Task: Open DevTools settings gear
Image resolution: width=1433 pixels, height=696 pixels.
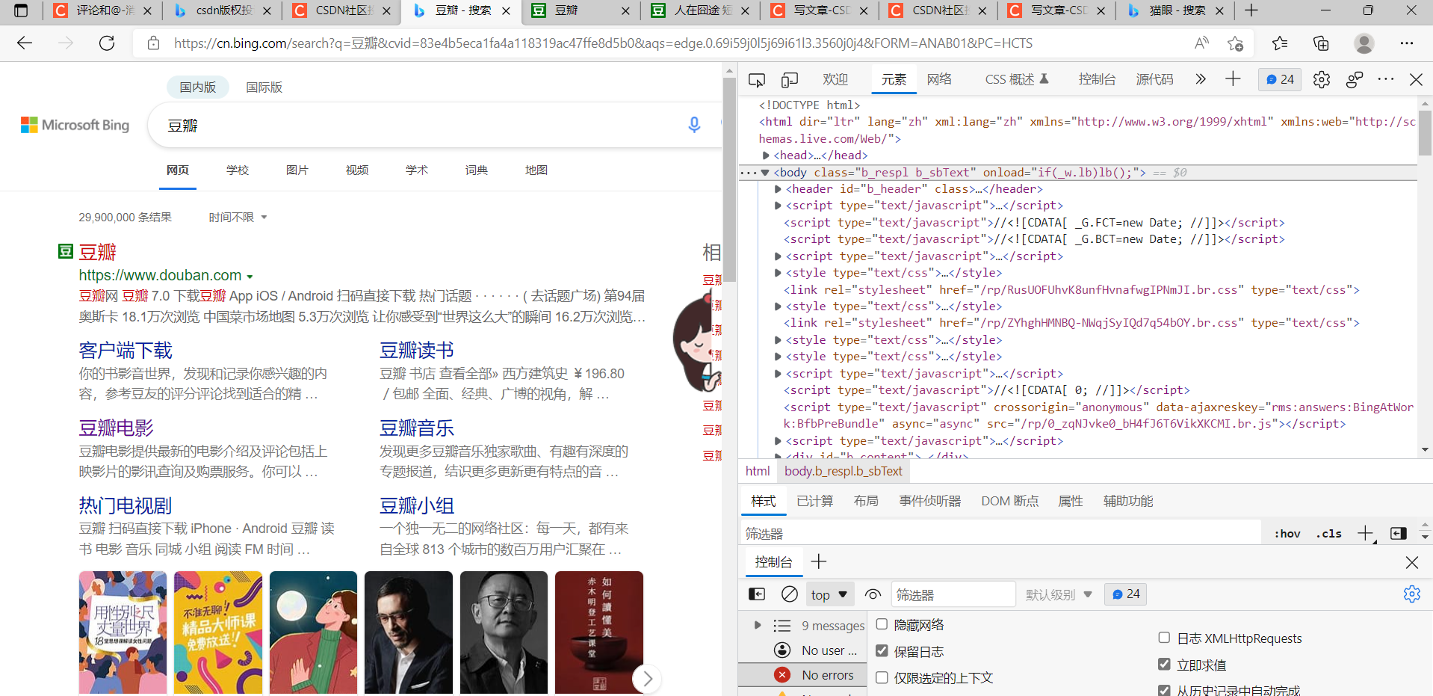Action: [1321, 79]
